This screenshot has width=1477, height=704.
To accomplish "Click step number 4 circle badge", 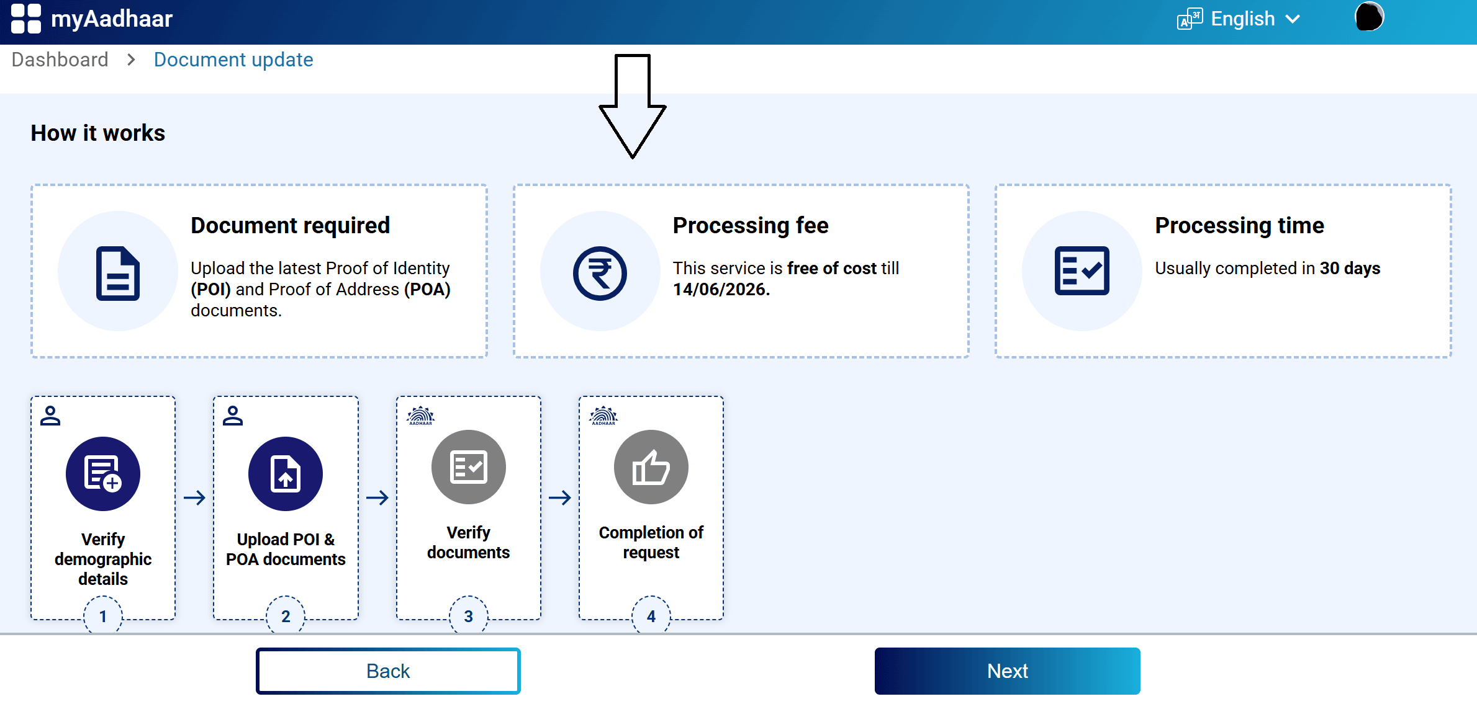I will point(651,616).
